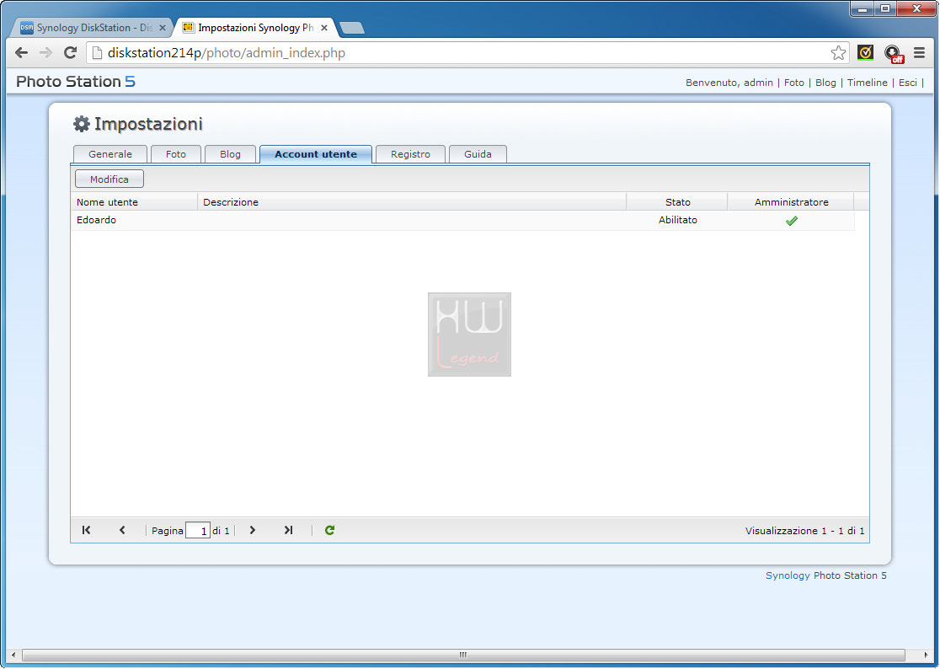Open a new browser tab
940x669 pixels.
pos(352,28)
